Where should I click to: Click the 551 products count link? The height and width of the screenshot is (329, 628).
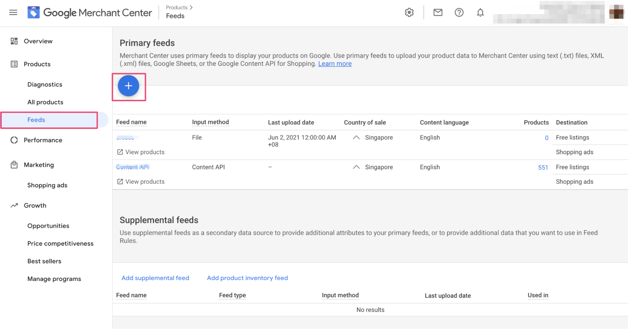click(x=543, y=167)
